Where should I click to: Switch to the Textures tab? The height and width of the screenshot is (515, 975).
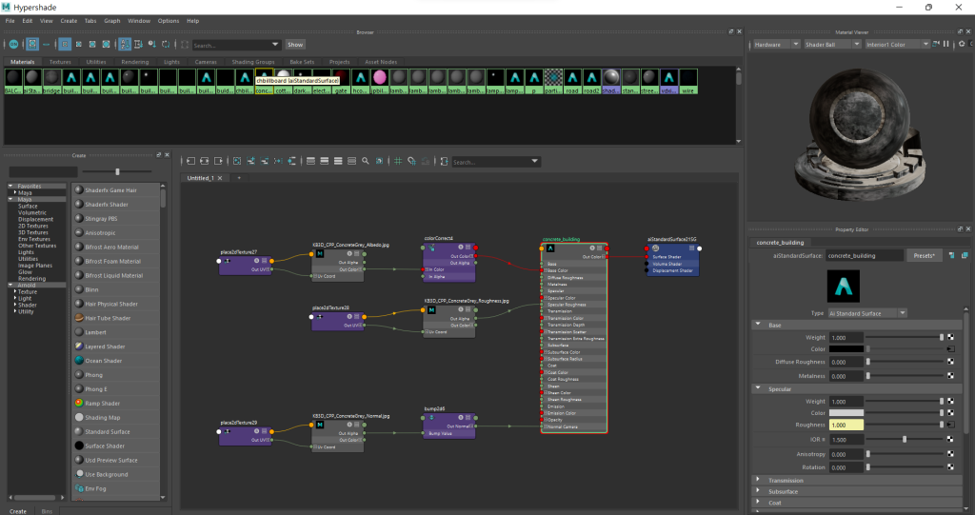tap(60, 62)
